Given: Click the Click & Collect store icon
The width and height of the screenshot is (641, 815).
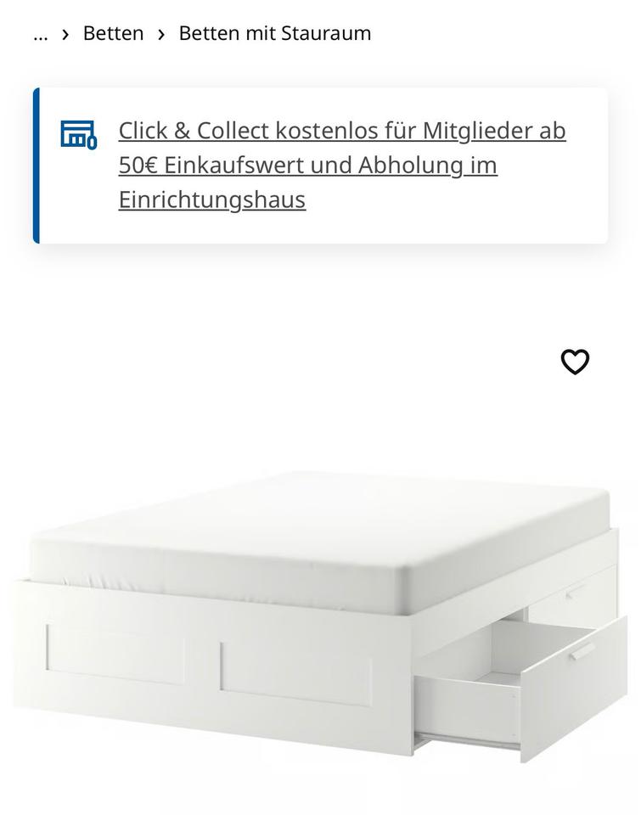Looking at the screenshot, I should click(78, 135).
